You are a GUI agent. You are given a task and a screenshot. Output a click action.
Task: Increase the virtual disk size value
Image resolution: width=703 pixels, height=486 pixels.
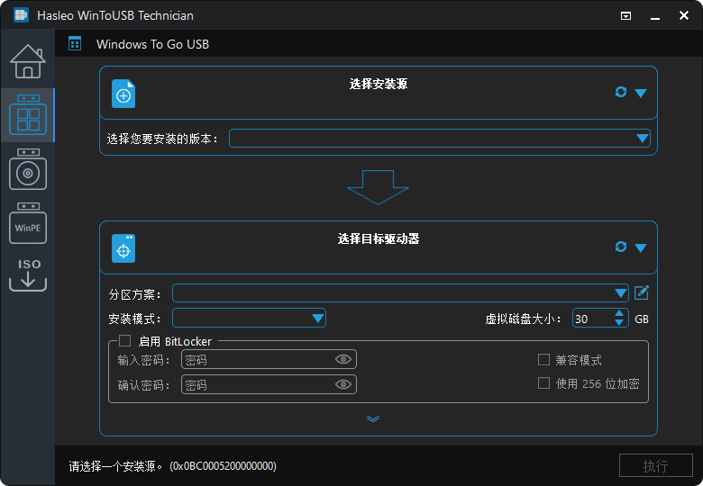[619, 313]
